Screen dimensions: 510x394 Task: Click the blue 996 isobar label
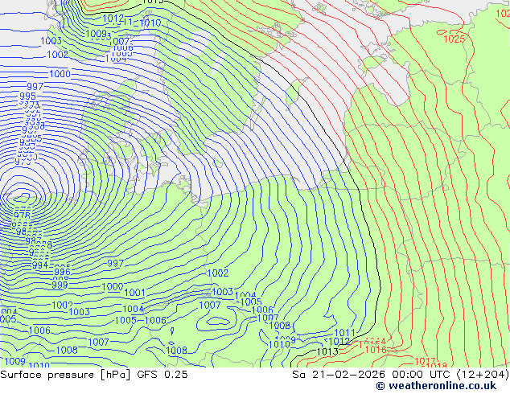(62, 272)
